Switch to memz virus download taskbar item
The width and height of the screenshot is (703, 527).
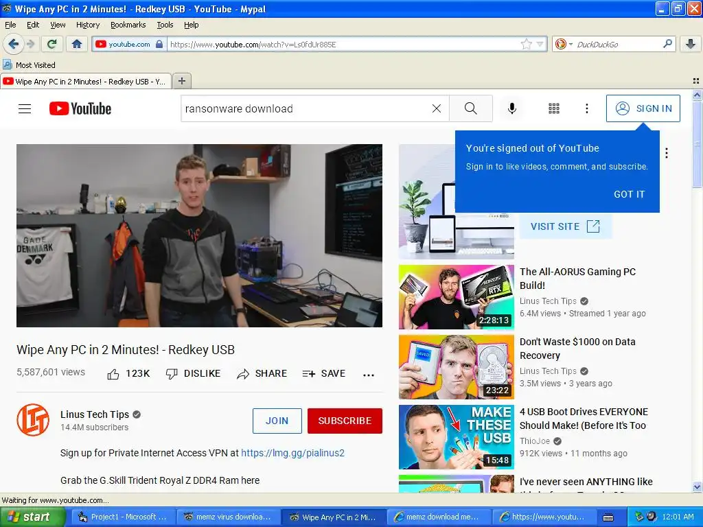(229, 517)
